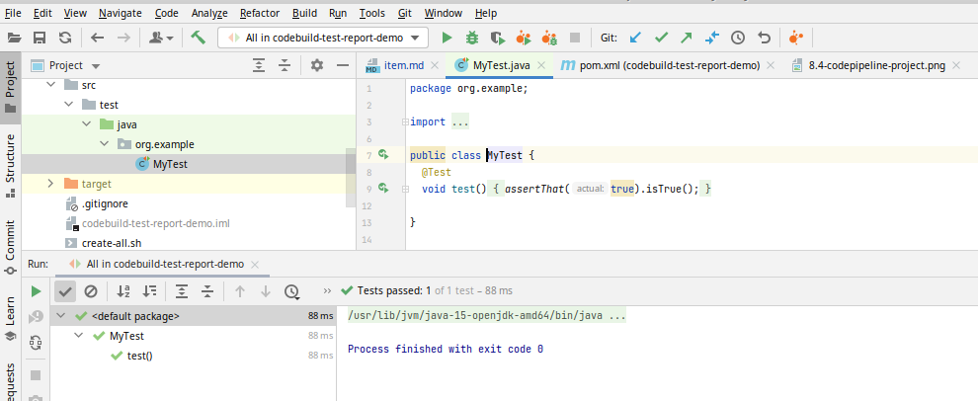Viewport: 978px width, 401px height.
Task: Click the Git Commit checkmark icon
Action: (x=662, y=38)
